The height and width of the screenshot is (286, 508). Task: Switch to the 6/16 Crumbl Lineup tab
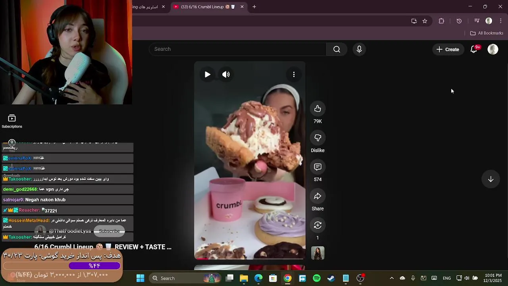click(208, 7)
